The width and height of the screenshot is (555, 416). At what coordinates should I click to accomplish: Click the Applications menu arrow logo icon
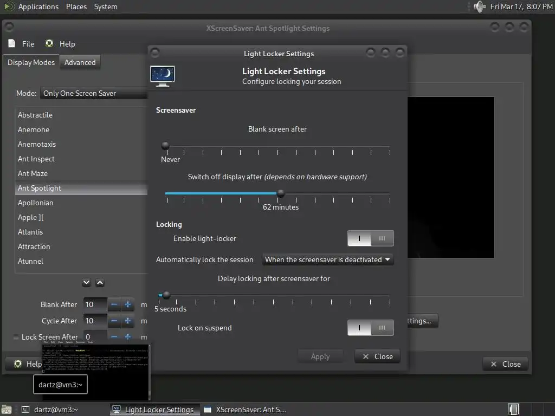pyautogui.click(x=9, y=6)
